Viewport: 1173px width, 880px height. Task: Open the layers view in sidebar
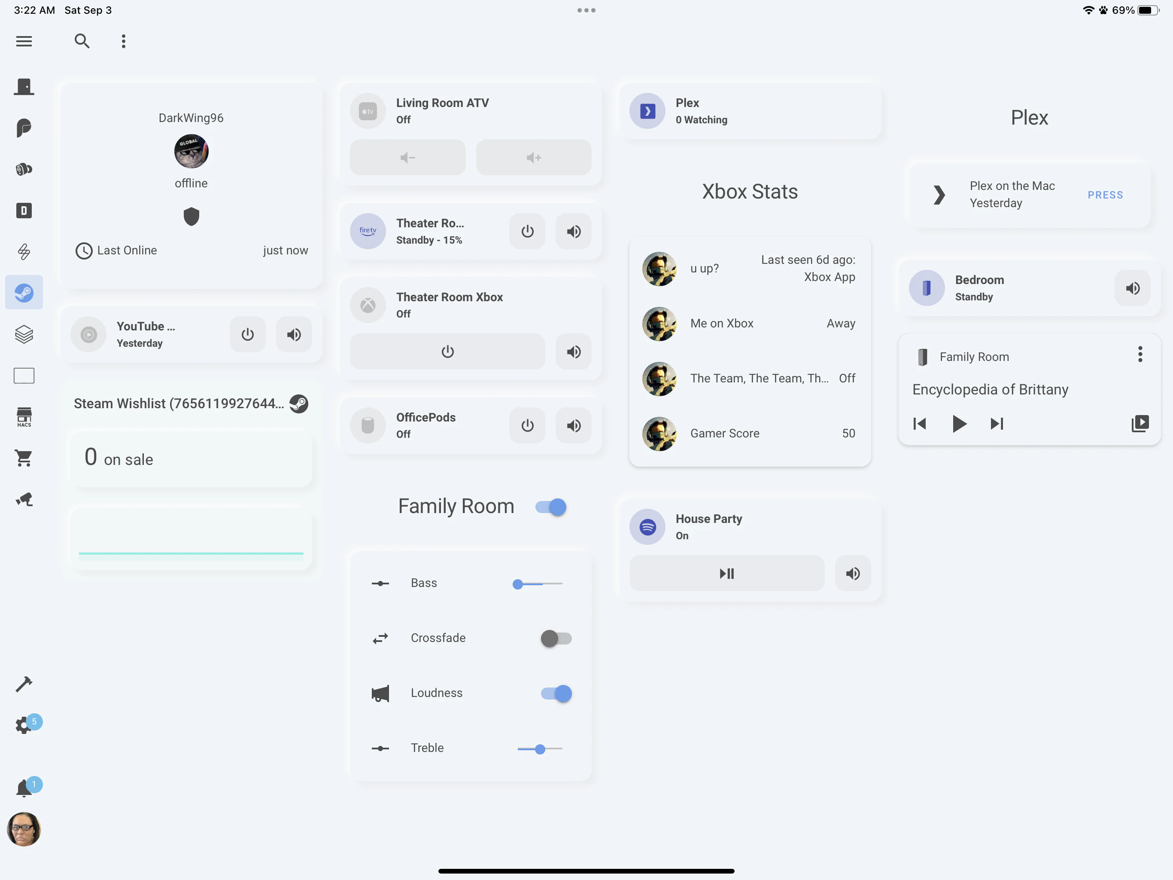point(24,334)
